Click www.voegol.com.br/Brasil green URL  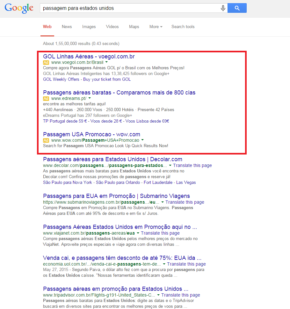tap(77, 63)
